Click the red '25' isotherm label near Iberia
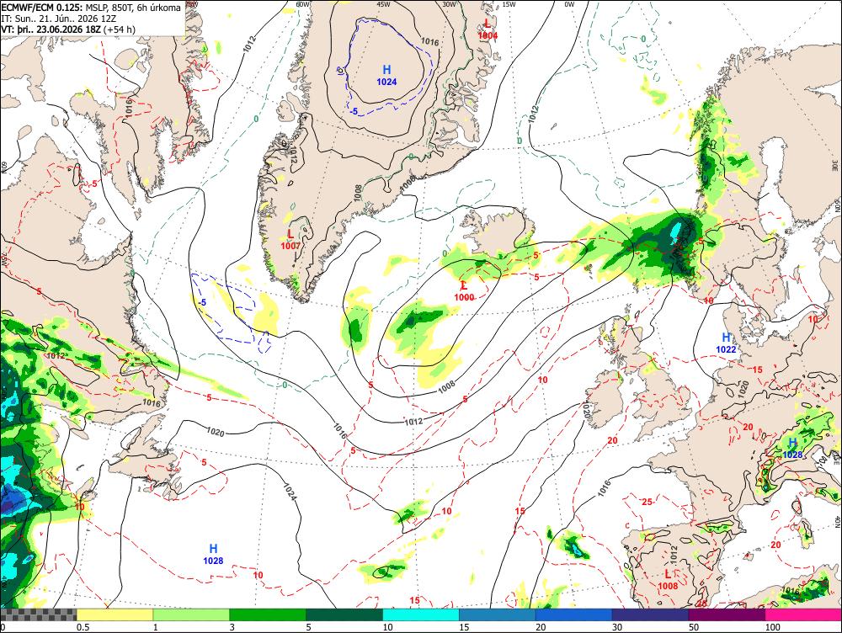 [647, 502]
